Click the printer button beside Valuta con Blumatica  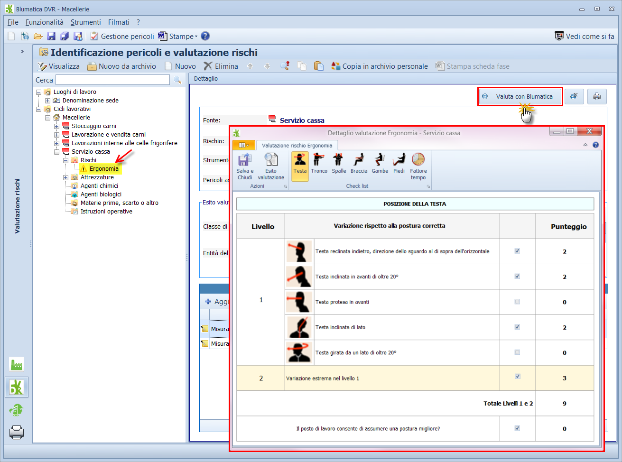tap(597, 96)
